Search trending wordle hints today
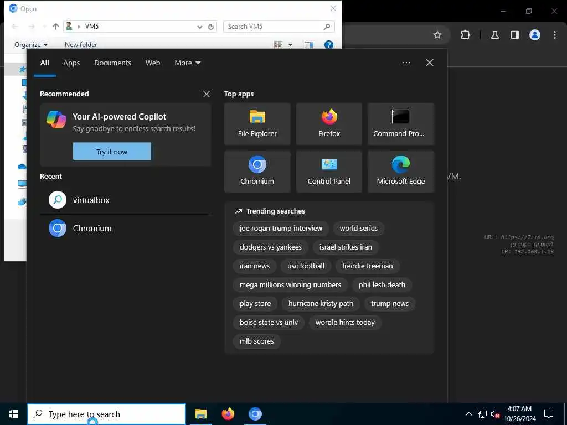The width and height of the screenshot is (567, 425). (x=345, y=323)
